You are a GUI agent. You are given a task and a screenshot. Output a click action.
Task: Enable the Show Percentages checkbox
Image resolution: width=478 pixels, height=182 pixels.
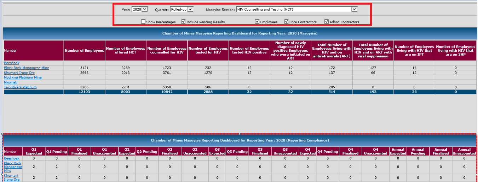tap(143, 21)
